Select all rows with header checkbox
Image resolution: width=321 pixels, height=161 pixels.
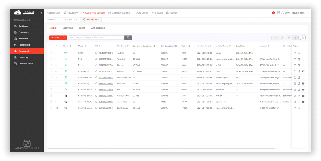50,46
